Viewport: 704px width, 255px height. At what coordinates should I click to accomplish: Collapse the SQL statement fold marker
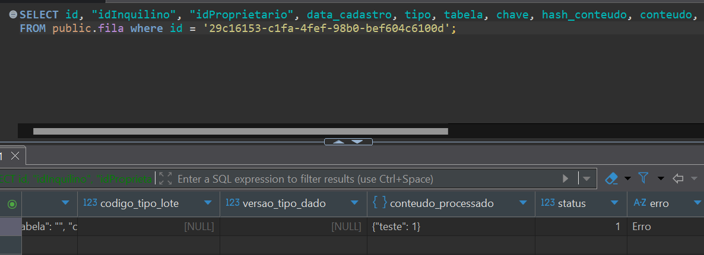coord(13,14)
